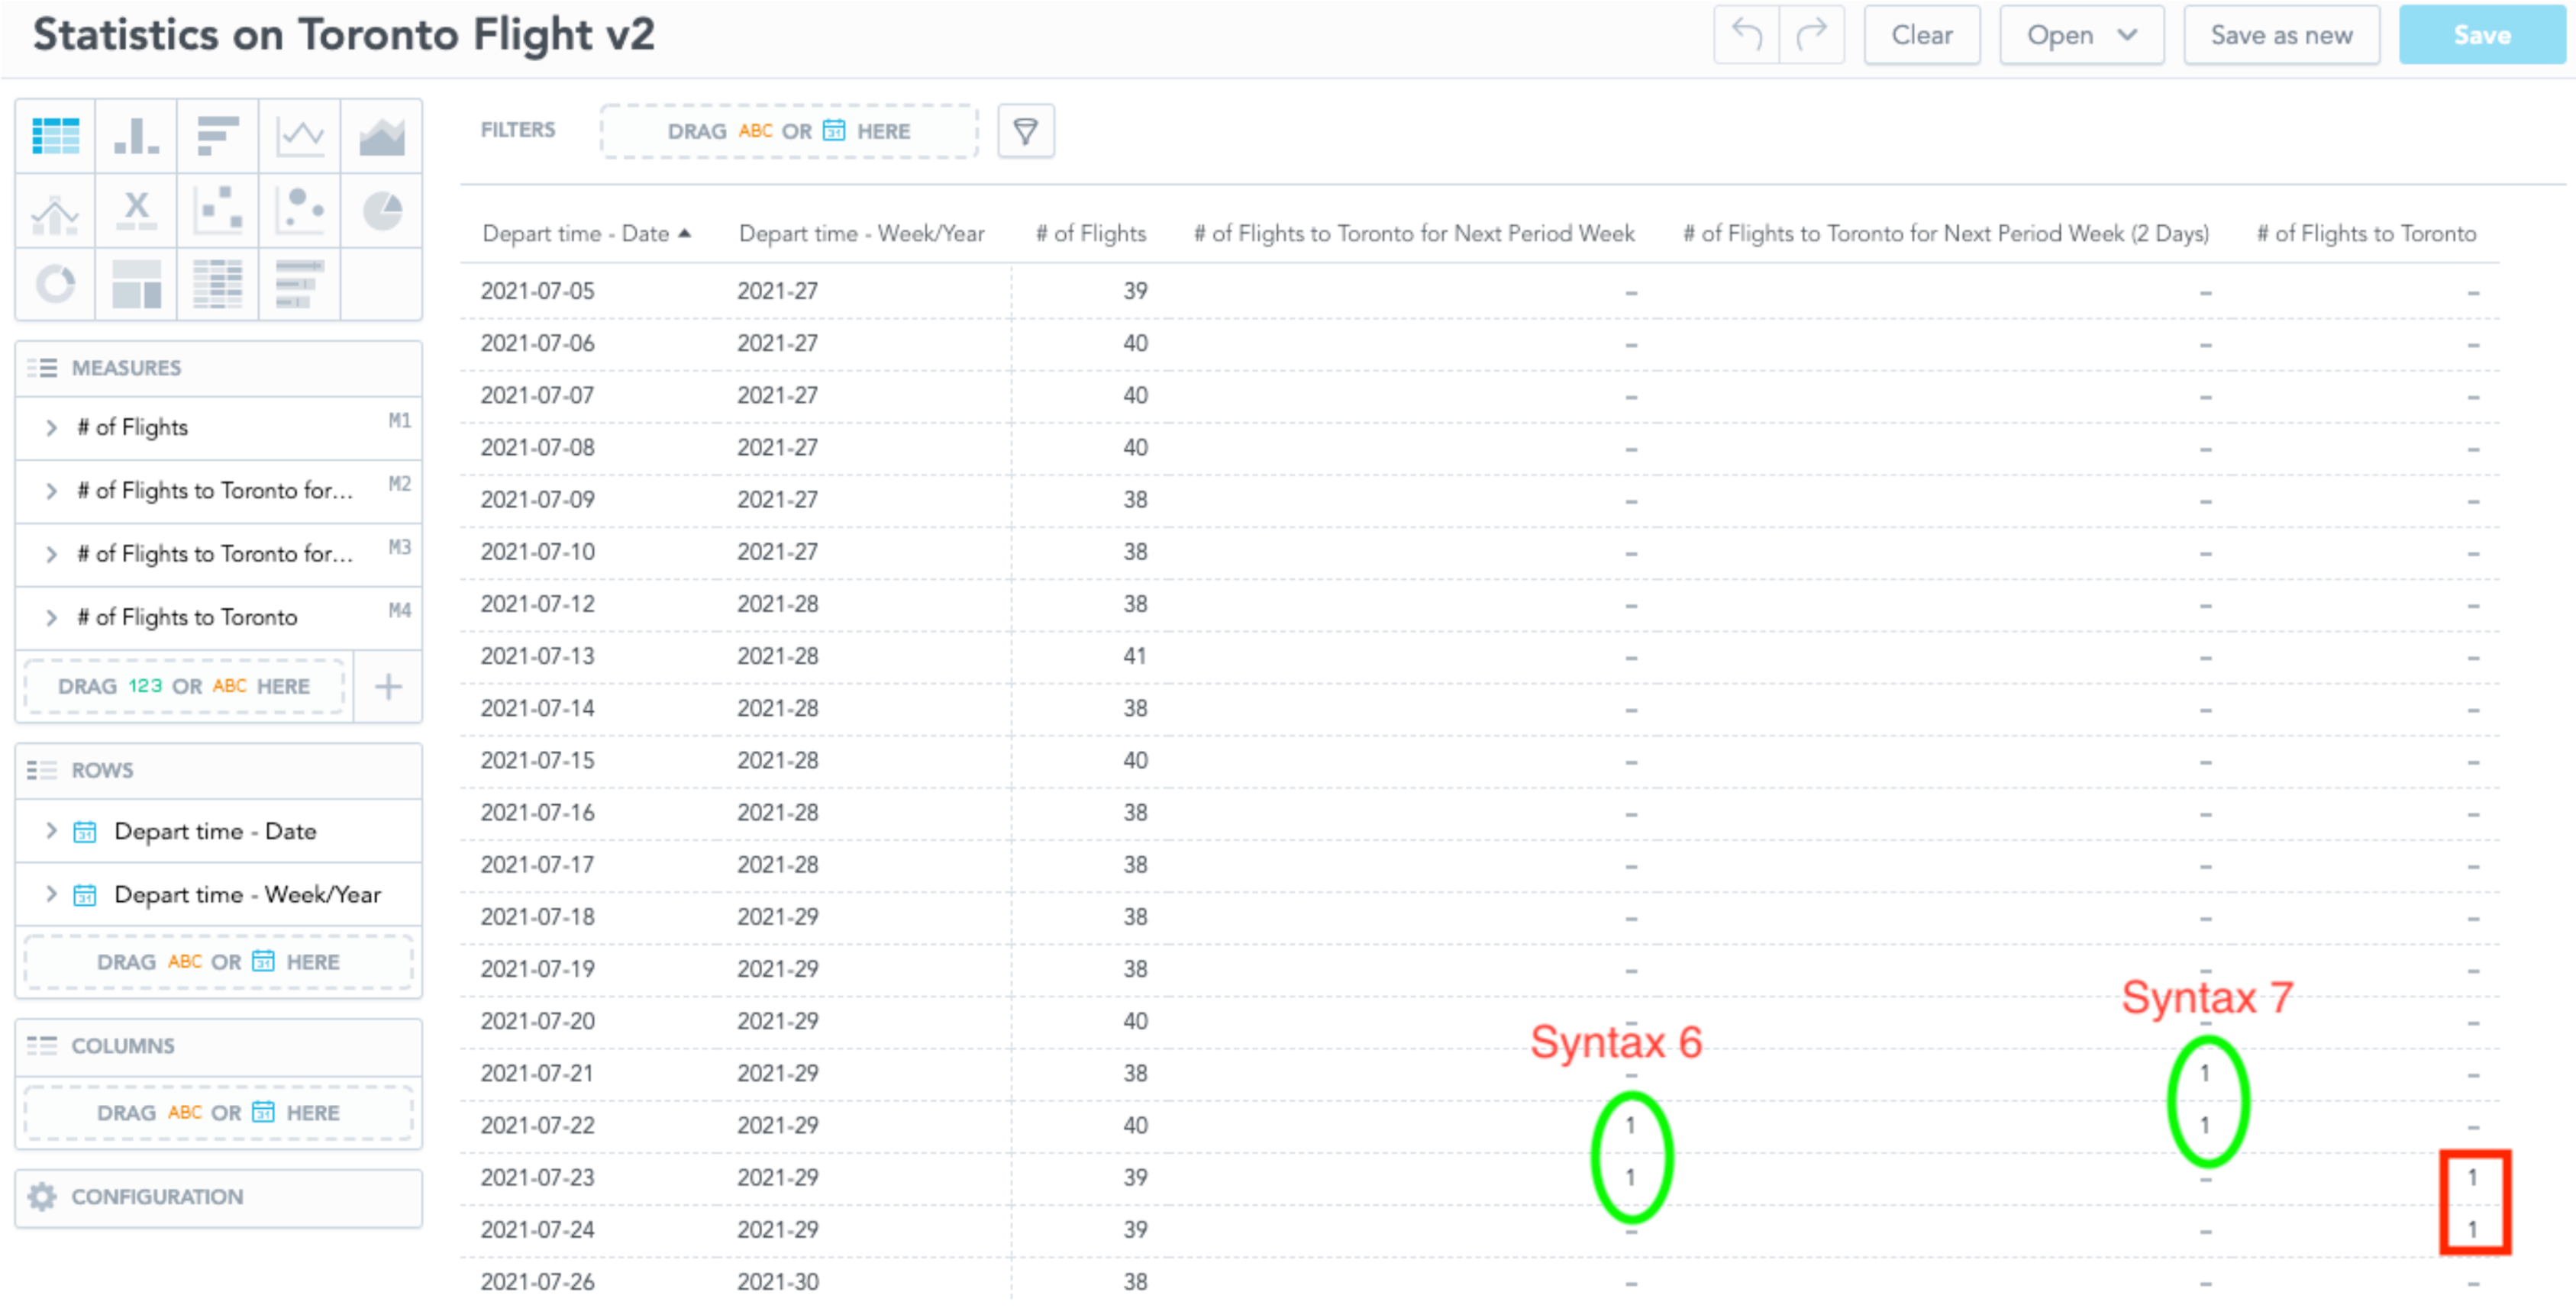Collapse the Measures section header

coord(218,368)
